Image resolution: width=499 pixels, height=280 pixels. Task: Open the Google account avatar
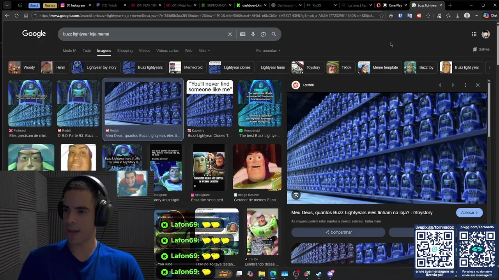[485, 34]
